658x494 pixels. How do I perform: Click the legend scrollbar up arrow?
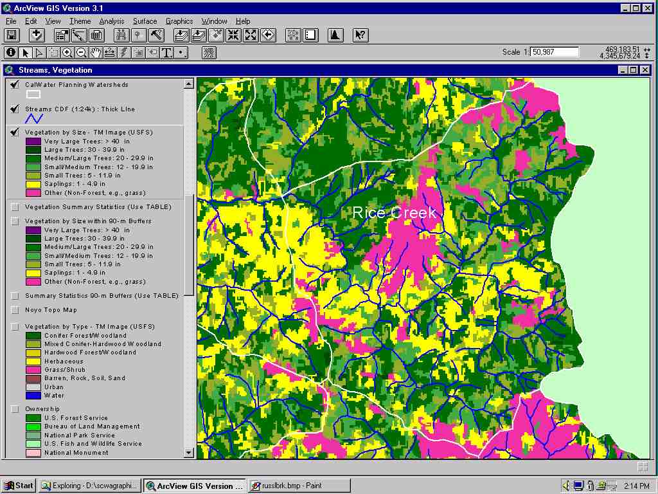188,84
